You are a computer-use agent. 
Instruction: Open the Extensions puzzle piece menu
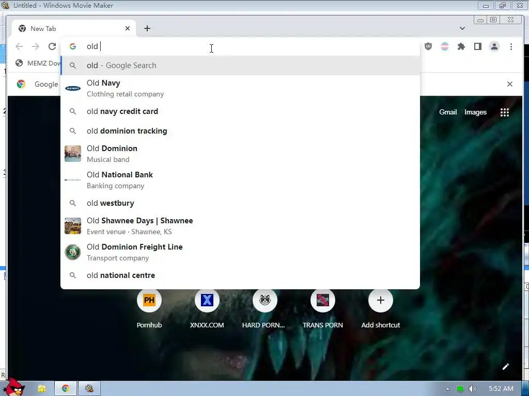(x=461, y=46)
